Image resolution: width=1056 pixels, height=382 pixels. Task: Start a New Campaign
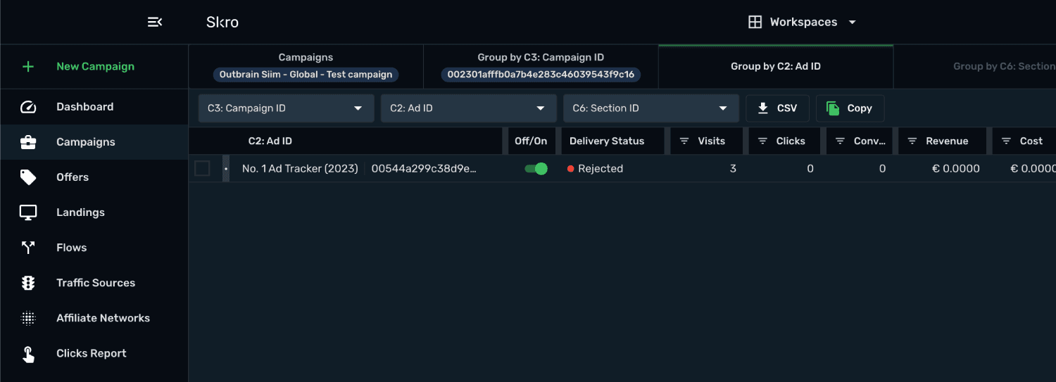point(94,67)
